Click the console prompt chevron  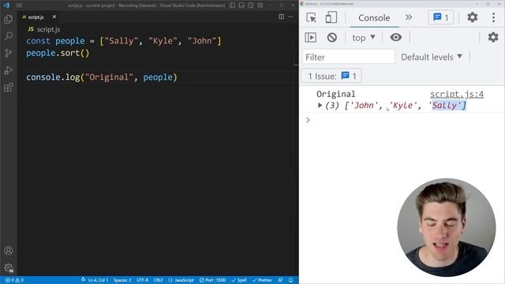click(x=308, y=120)
